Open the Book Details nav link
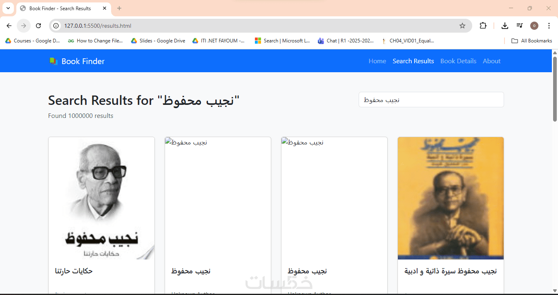 point(458,61)
